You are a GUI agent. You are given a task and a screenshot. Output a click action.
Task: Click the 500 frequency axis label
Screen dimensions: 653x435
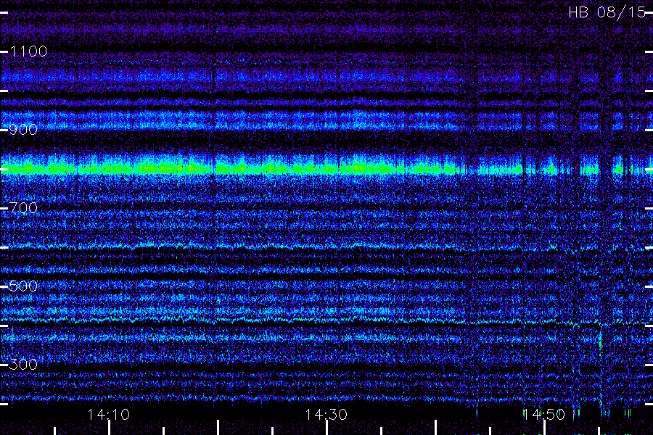pyautogui.click(x=23, y=286)
